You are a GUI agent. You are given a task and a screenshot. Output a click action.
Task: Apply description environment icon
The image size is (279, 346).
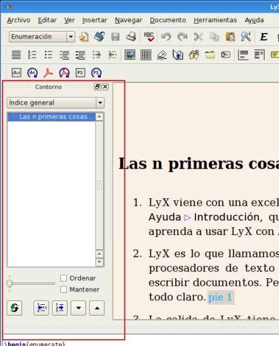[80, 54]
